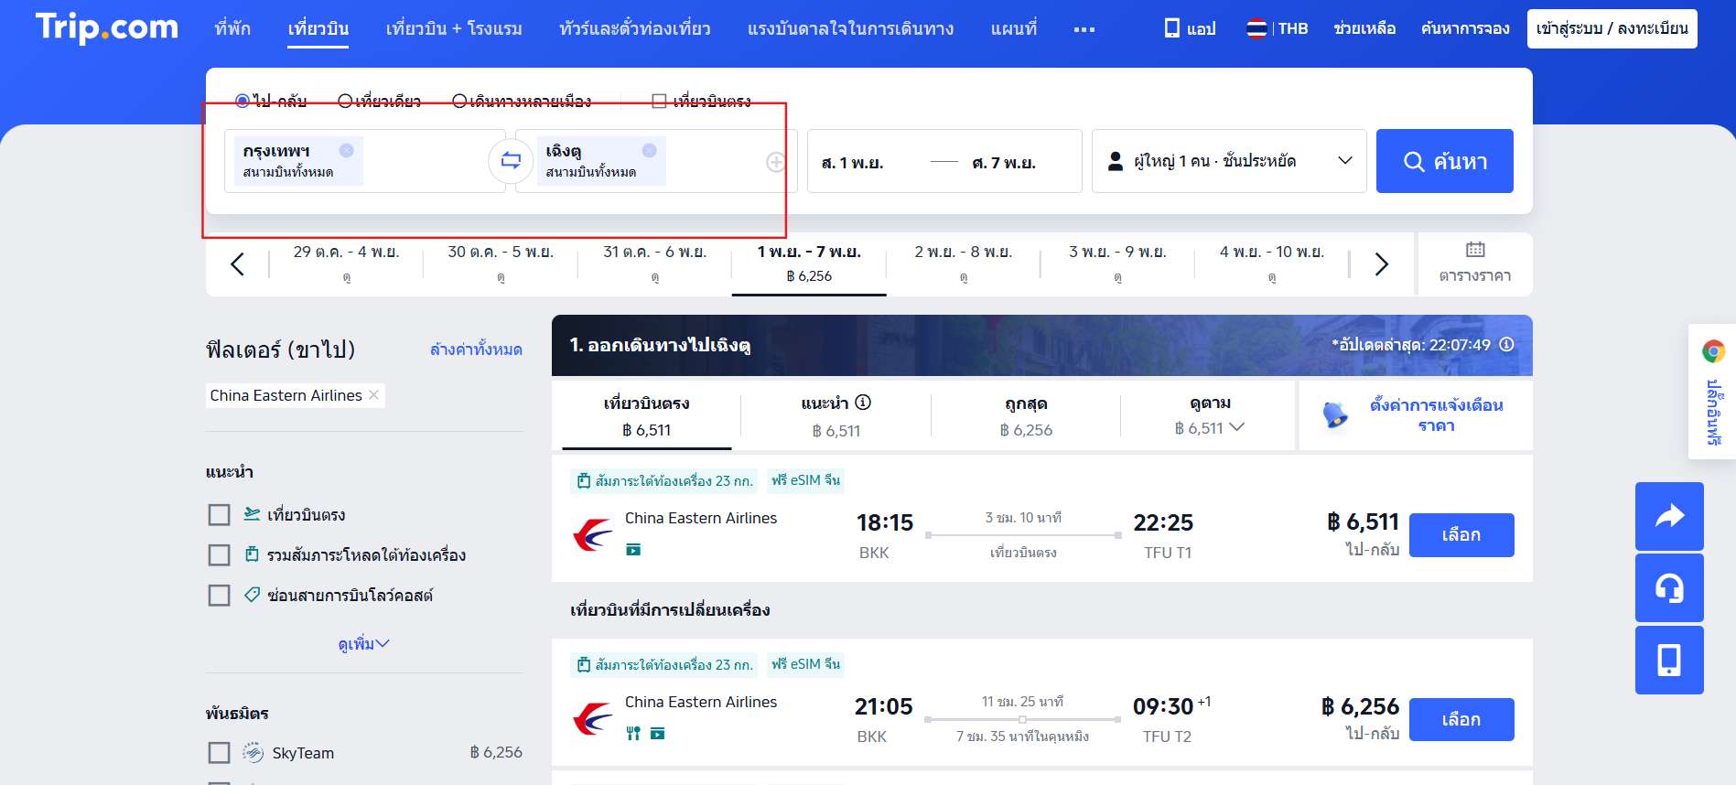Enable the SkyTeam alliance checkbox
This screenshot has width=1736, height=785.
point(220,753)
